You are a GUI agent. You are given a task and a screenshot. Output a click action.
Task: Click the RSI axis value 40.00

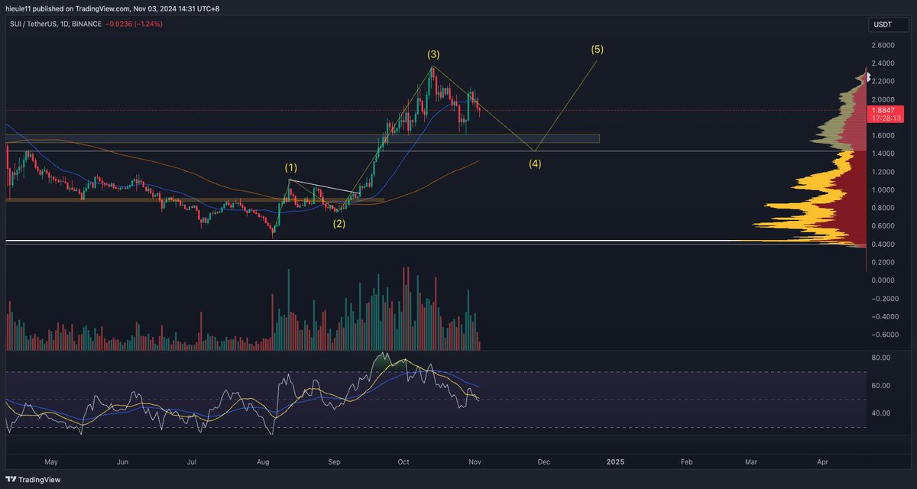tap(881, 413)
